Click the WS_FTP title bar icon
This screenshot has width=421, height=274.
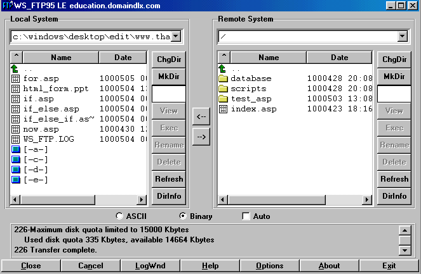click(8, 5)
